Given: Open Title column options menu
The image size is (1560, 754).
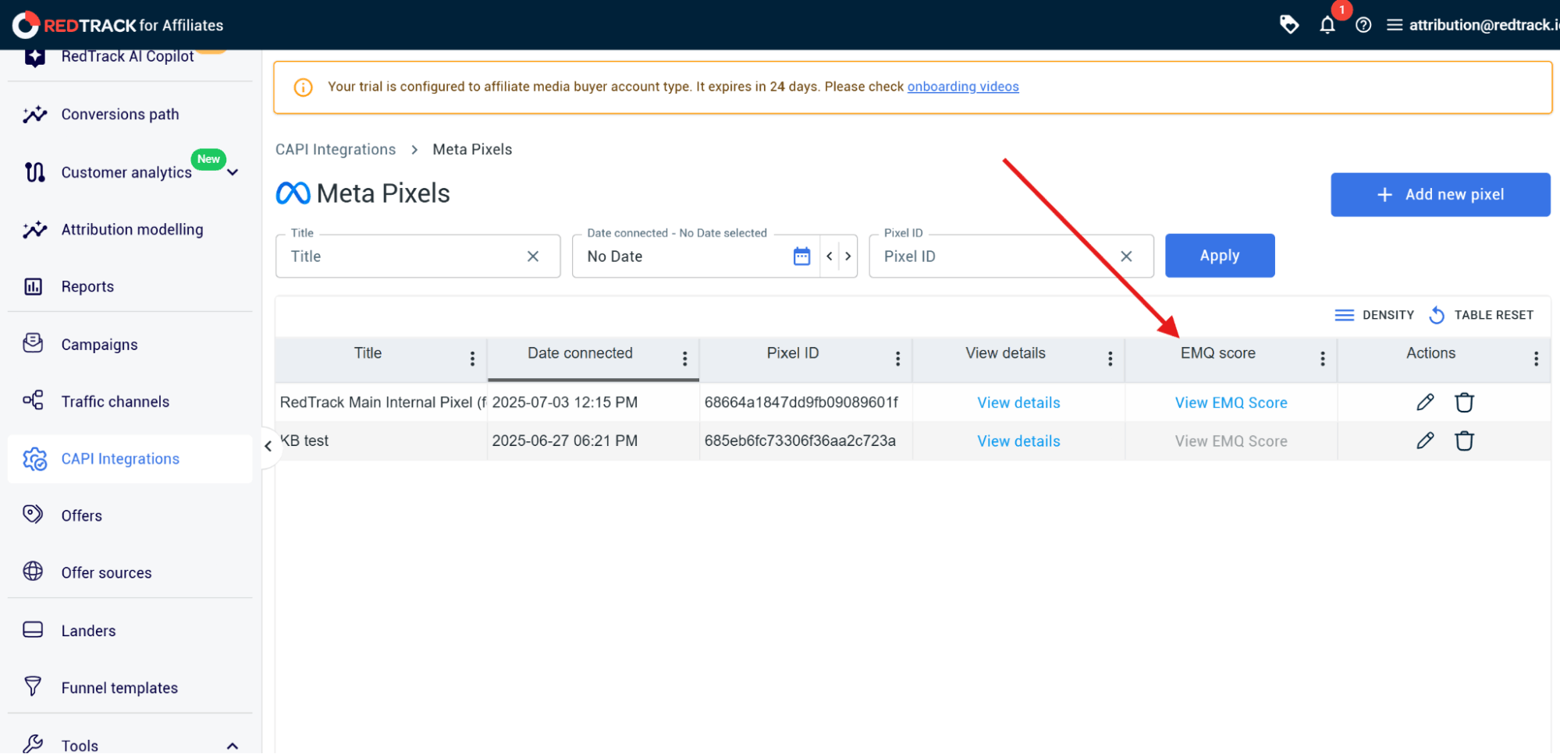Looking at the screenshot, I should pyautogui.click(x=472, y=358).
